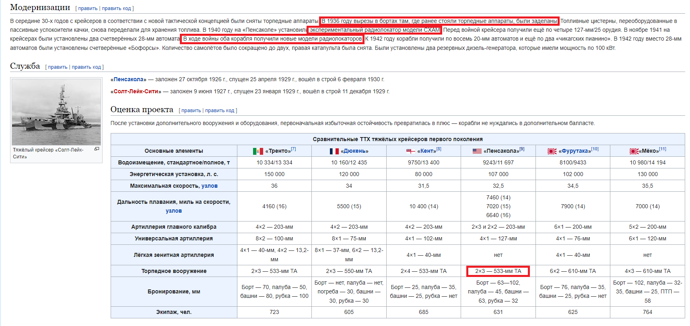
Task: Click the «Энергетическая установка, л. с.» row header
Action: 174,174
